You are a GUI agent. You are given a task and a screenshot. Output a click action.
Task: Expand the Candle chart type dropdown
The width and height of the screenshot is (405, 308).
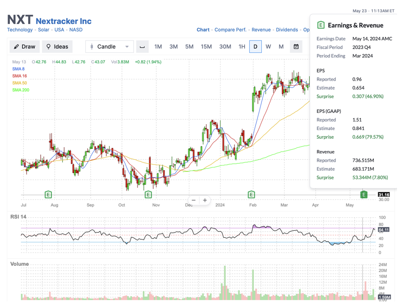(x=109, y=47)
